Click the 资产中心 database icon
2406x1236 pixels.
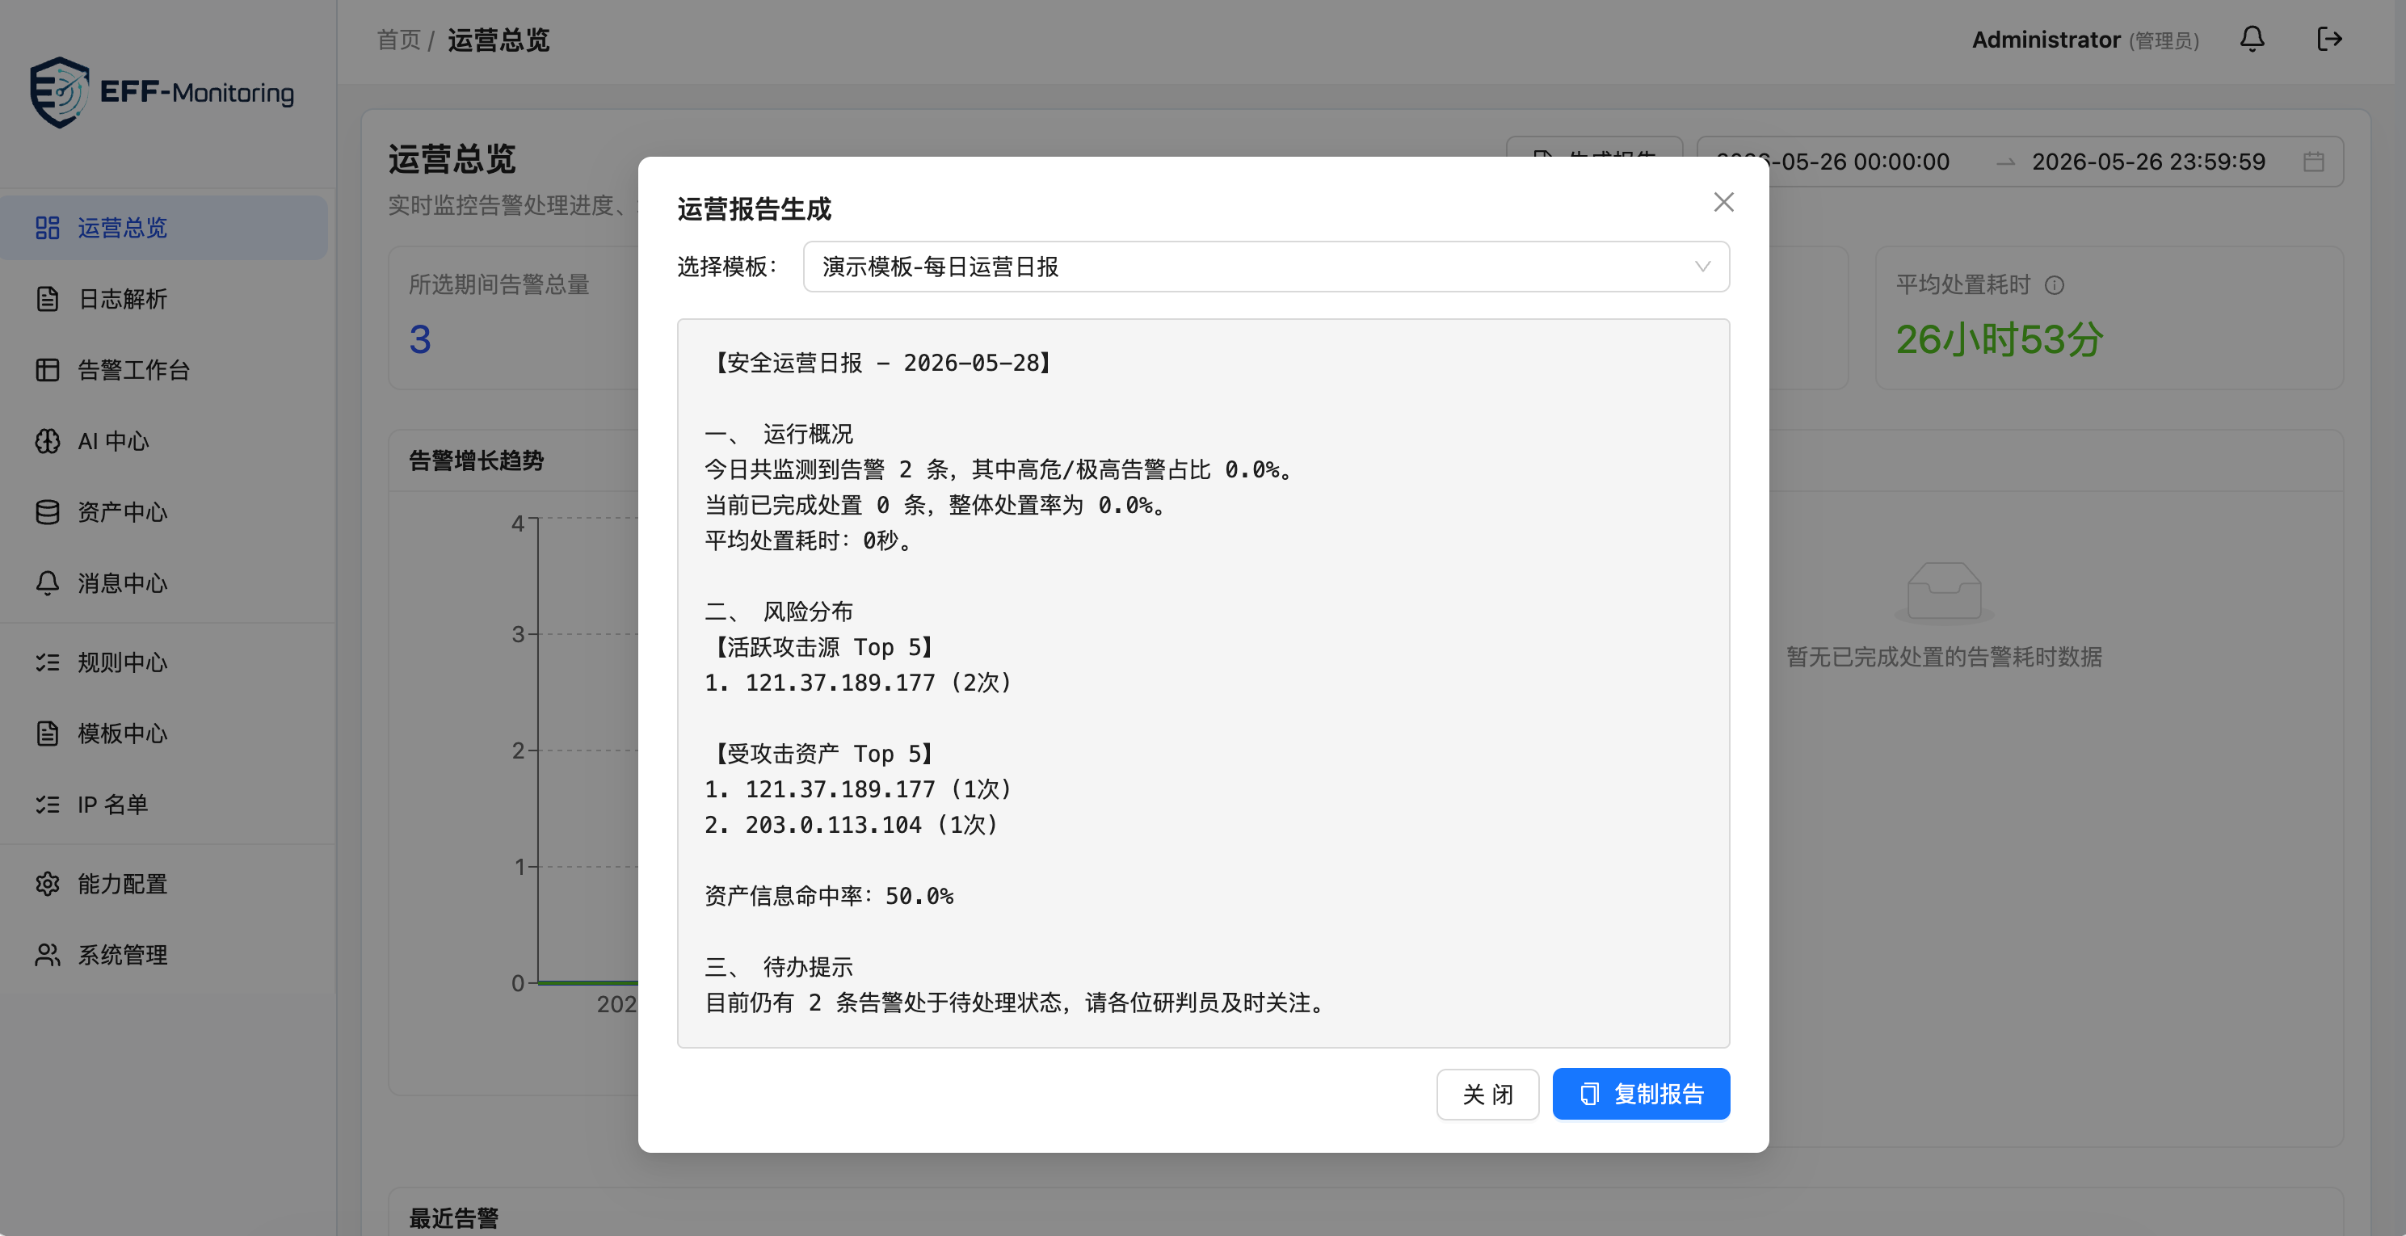48,512
